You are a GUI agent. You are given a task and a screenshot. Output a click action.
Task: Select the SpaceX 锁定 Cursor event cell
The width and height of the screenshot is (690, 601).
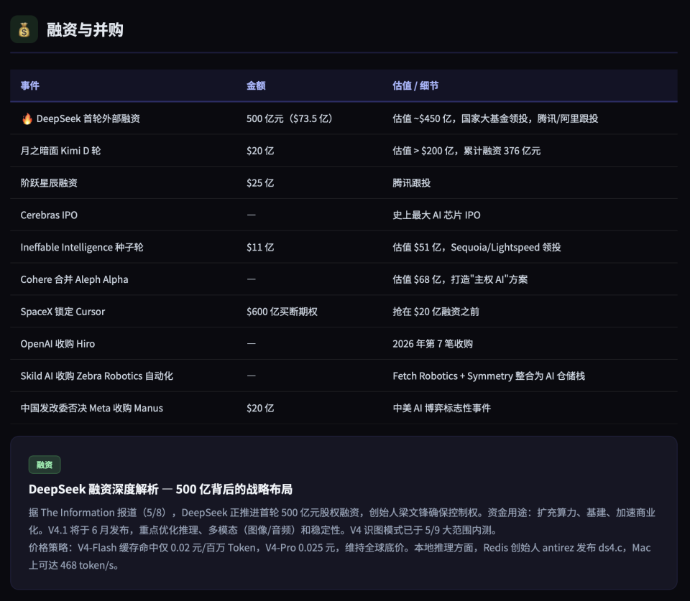63,312
